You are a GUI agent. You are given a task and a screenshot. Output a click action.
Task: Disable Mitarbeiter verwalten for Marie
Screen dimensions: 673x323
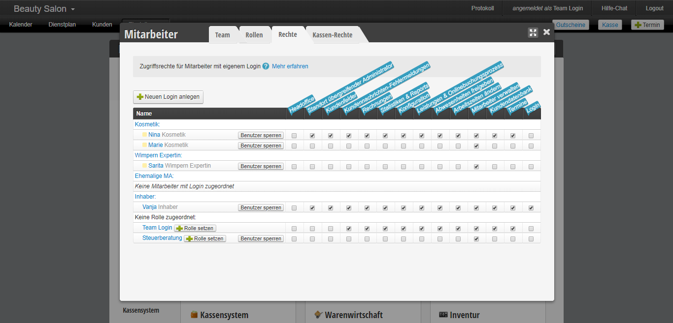coord(476,146)
